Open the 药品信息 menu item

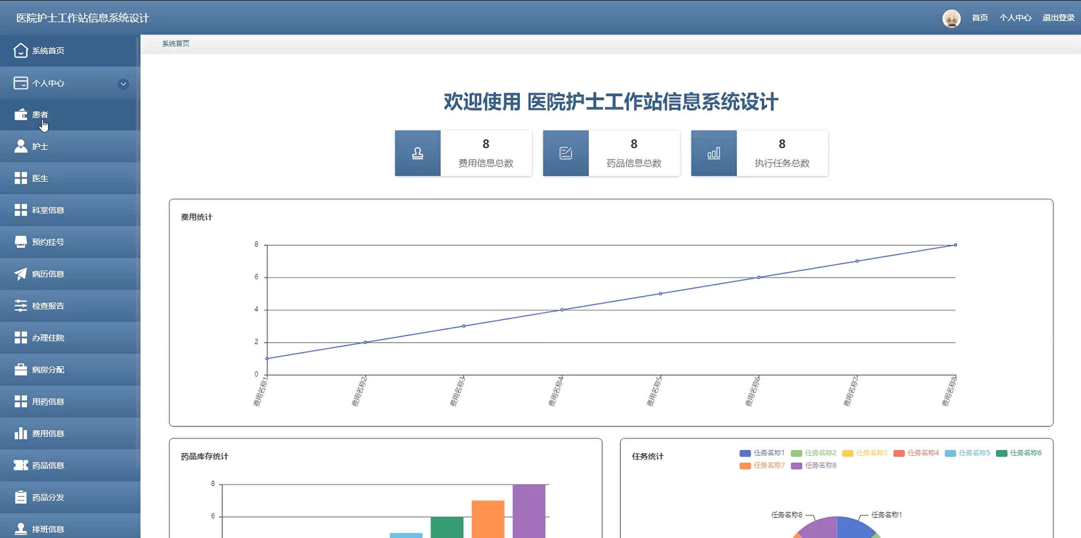pos(70,465)
